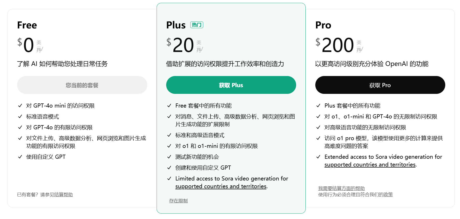Open supported countries link in Pro plan
This screenshot has height=219, width=460.
370,164
